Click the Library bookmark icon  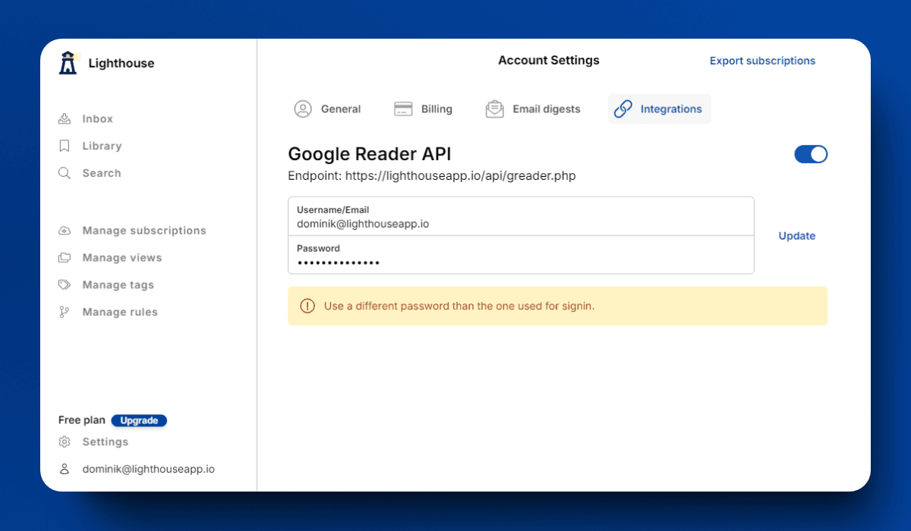[65, 146]
